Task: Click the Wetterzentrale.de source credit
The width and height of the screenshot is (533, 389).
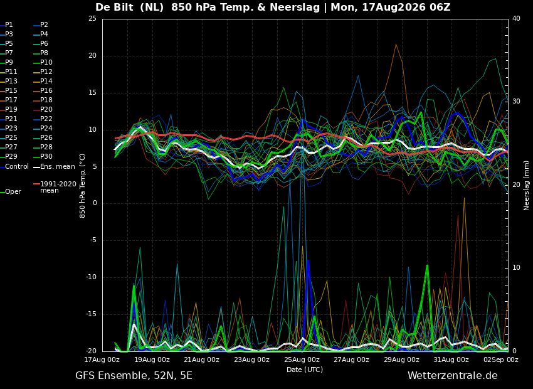Action: click(x=453, y=376)
